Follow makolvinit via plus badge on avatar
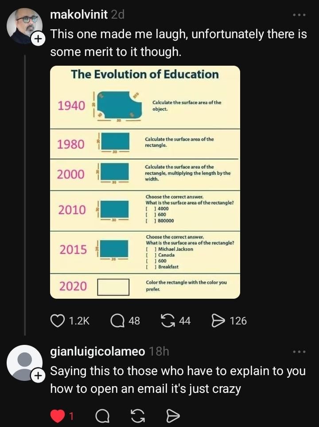319x427 pixels. click(x=39, y=39)
